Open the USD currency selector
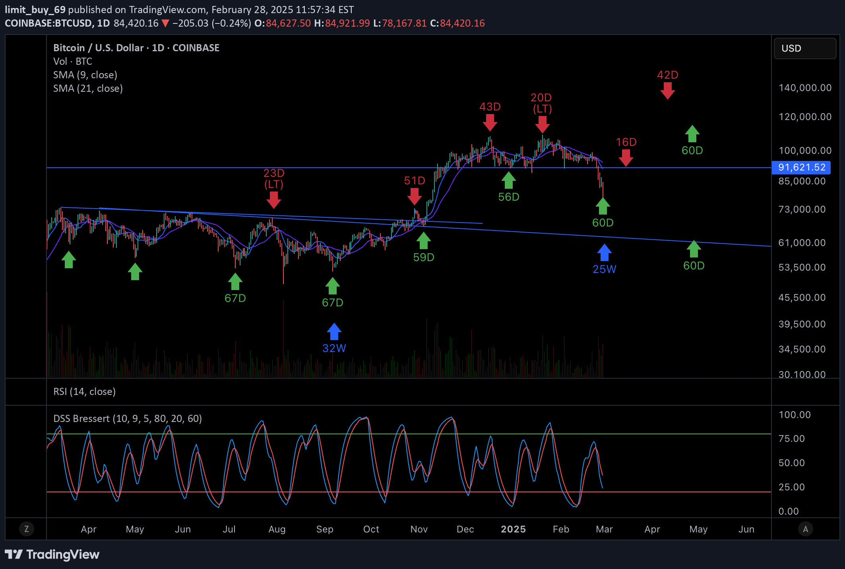The height and width of the screenshot is (569, 845). click(x=805, y=48)
